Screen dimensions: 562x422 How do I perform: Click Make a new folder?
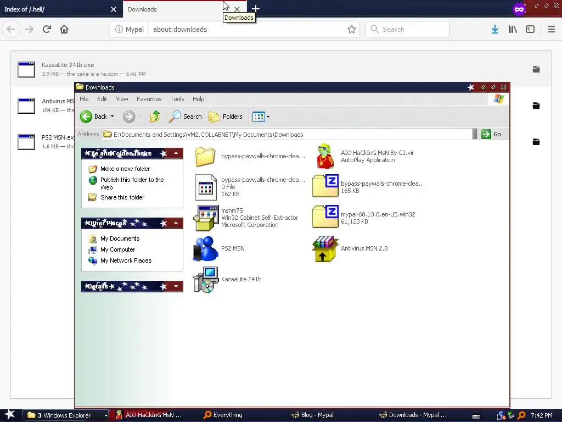tap(125, 169)
